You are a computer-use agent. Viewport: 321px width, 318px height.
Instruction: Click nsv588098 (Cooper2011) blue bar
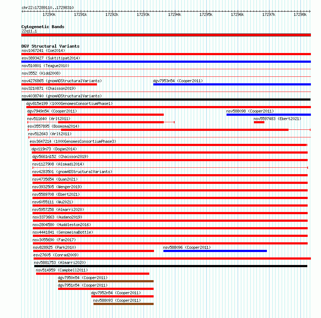[269, 115]
